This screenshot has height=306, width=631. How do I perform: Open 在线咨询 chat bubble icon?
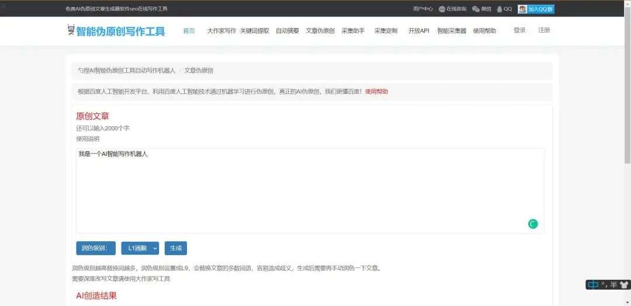(x=442, y=9)
